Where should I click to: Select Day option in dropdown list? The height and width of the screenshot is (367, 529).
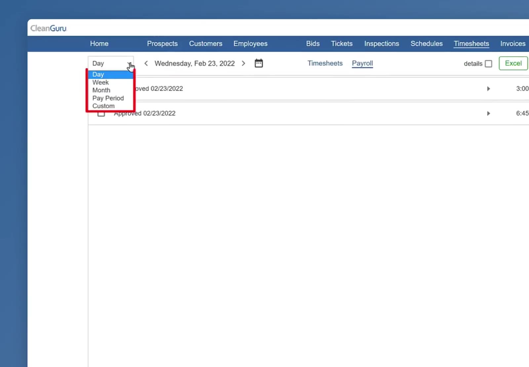(x=111, y=75)
